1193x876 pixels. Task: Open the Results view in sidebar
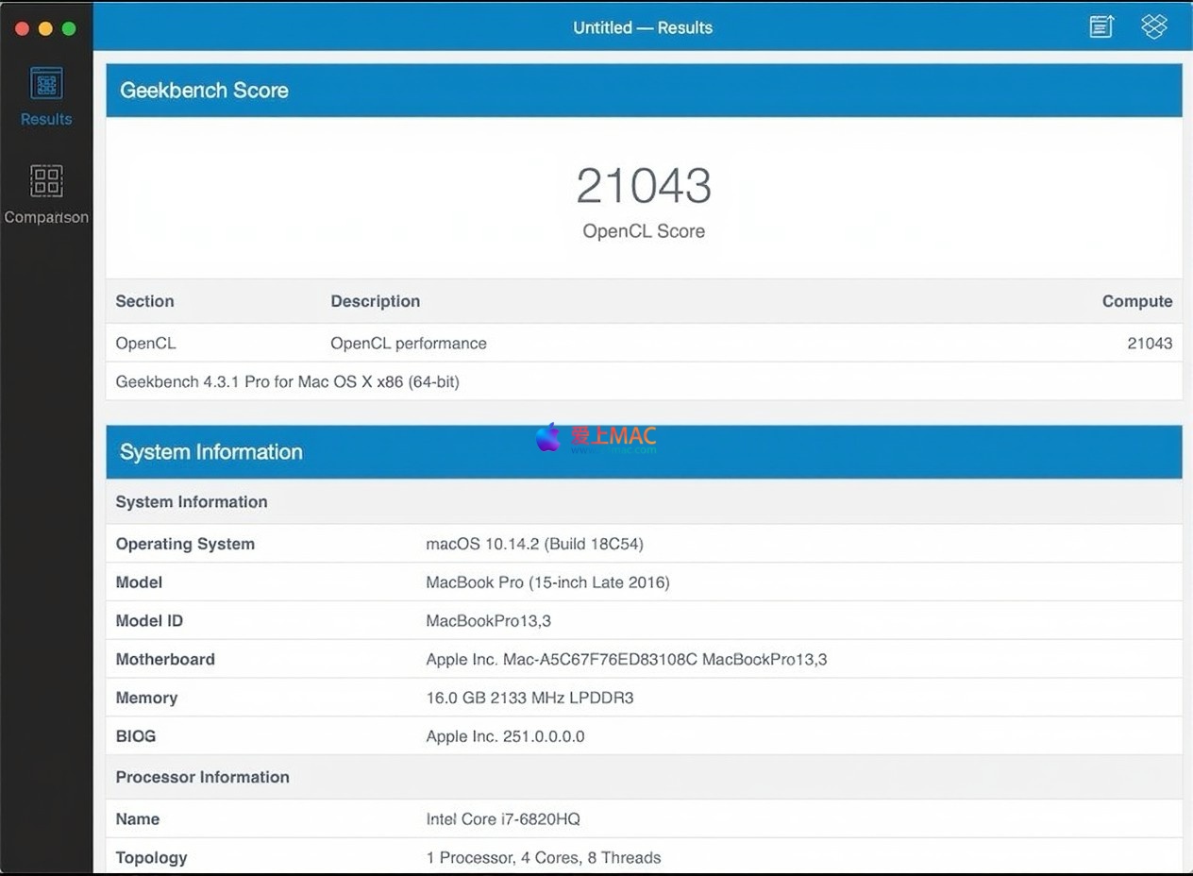(46, 96)
